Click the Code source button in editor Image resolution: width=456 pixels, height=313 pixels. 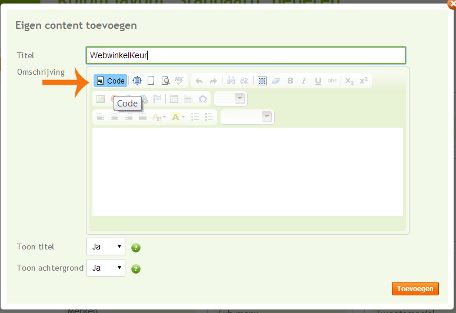click(110, 81)
